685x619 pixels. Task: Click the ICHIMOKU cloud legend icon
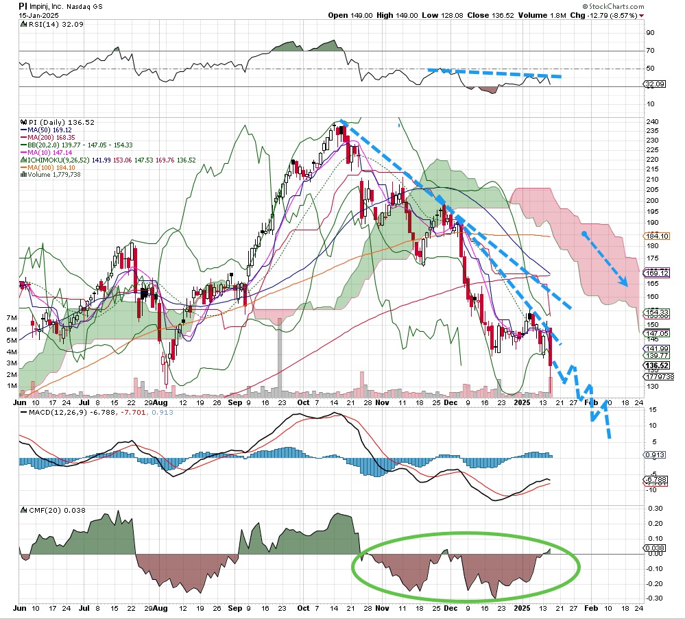[x=23, y=160]
